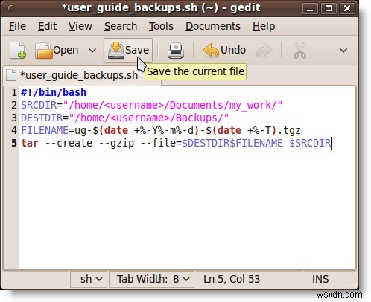
Task: Click the SRCDIR assignment on line 2
Action: (151, 105)
